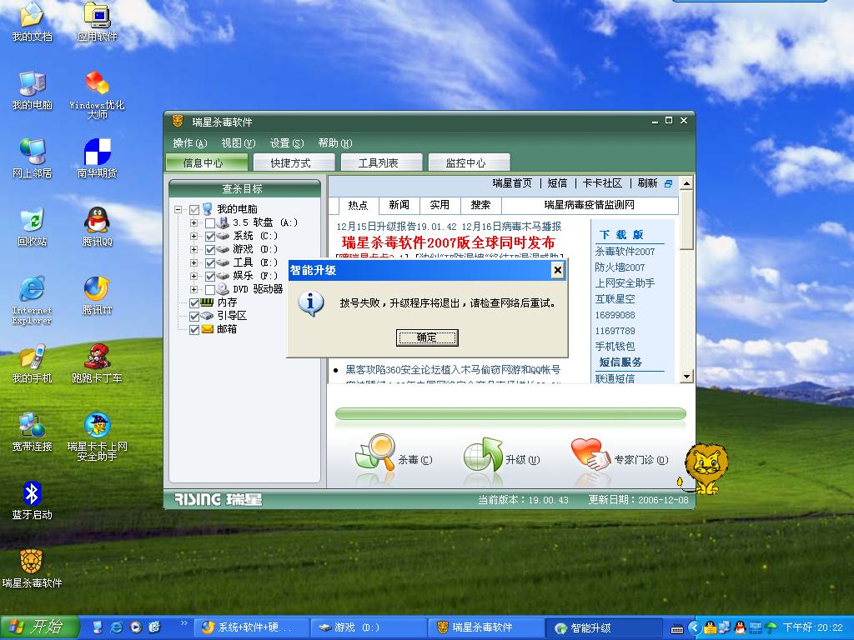The image size is (854, 640).
Task: Check the 3.5 软盘 (A:) checkbox
Action: point(209,223)
